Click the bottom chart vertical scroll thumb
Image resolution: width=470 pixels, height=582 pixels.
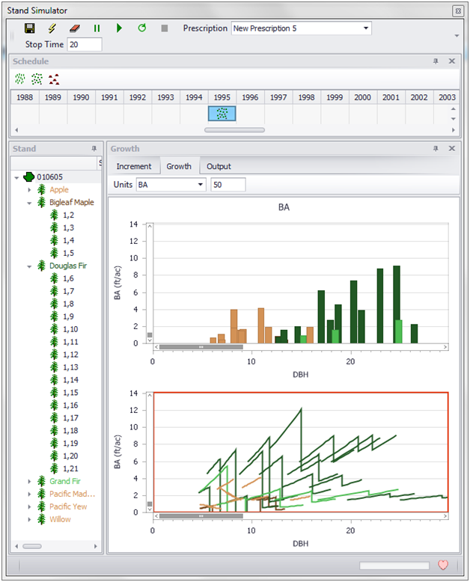click(x=150, y=504)
